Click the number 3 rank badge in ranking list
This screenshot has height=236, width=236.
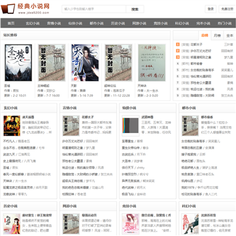click(x=178, y=57)
